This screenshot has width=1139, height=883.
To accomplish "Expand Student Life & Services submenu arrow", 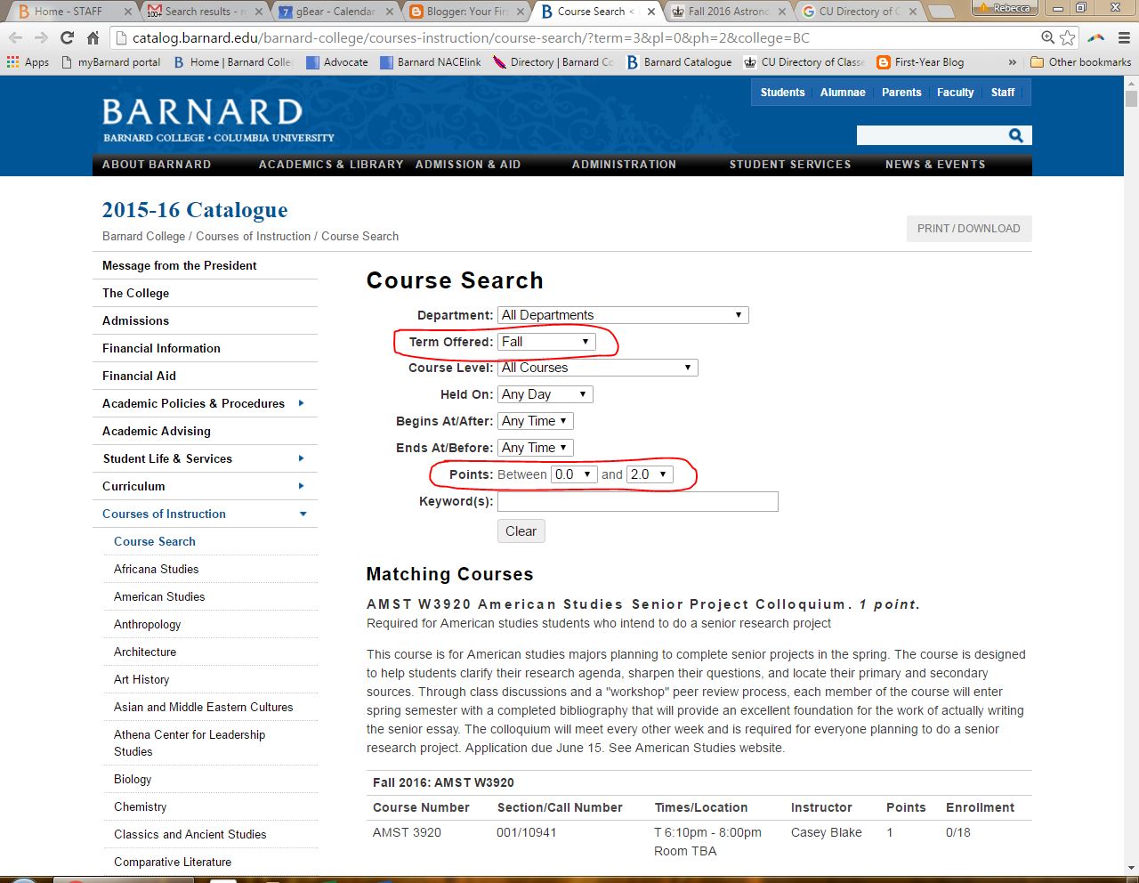I will pyautogui.click(x=301, y=458).
